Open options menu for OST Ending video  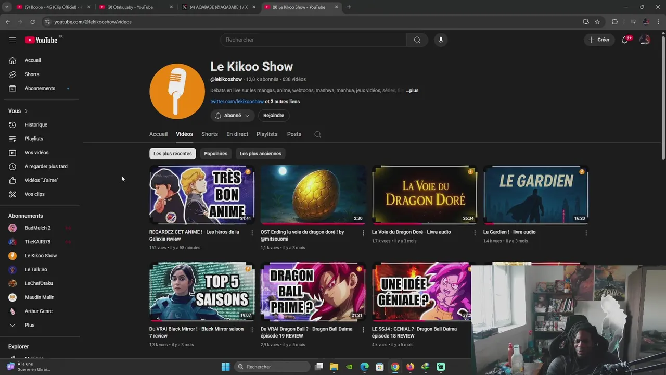point(364,233)
